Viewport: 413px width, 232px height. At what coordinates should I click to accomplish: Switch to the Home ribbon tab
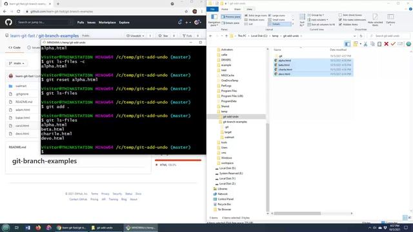[225, 9]
